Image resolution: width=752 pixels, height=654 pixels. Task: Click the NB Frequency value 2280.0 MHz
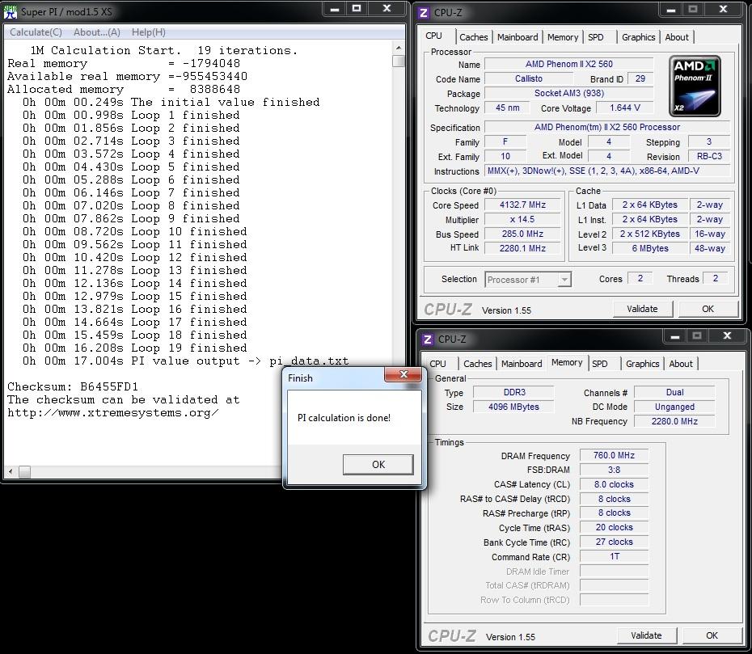674,421
